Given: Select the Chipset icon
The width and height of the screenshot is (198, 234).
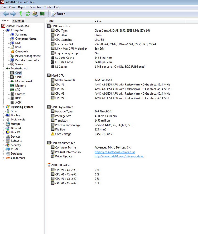Looking at the screenshot, I should click(x=12, y=94).
